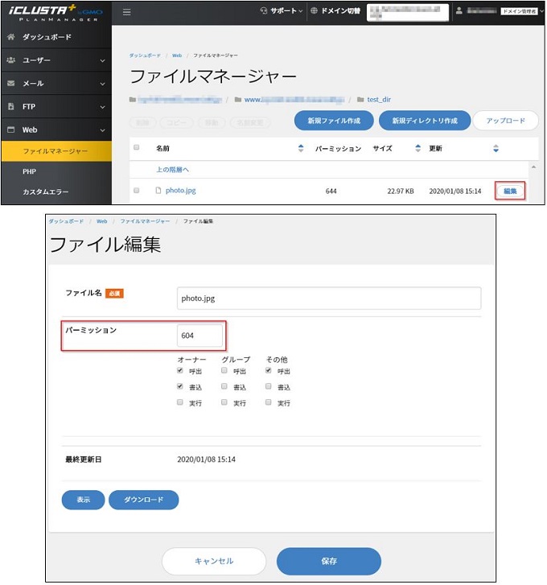Click ダッシュボード breadcrumb in file manager page
Image resolution: width=547 pixels, height=585 pixels.
click(145, 56)
